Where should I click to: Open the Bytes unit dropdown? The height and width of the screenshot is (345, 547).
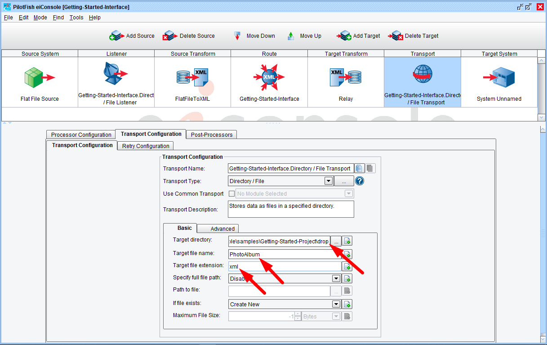(x=336, y=316)
